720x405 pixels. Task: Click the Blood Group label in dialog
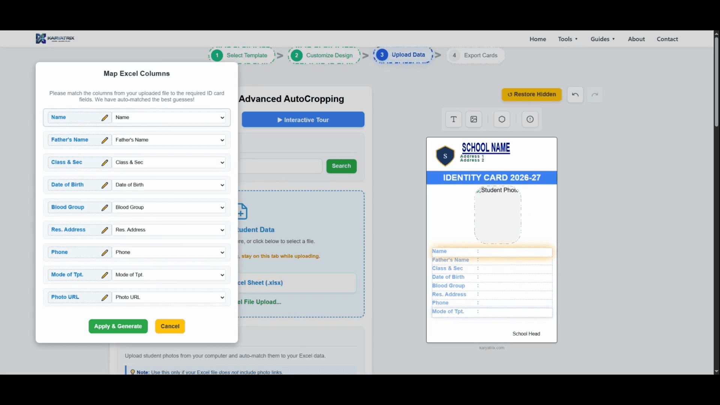coord(68,207)
